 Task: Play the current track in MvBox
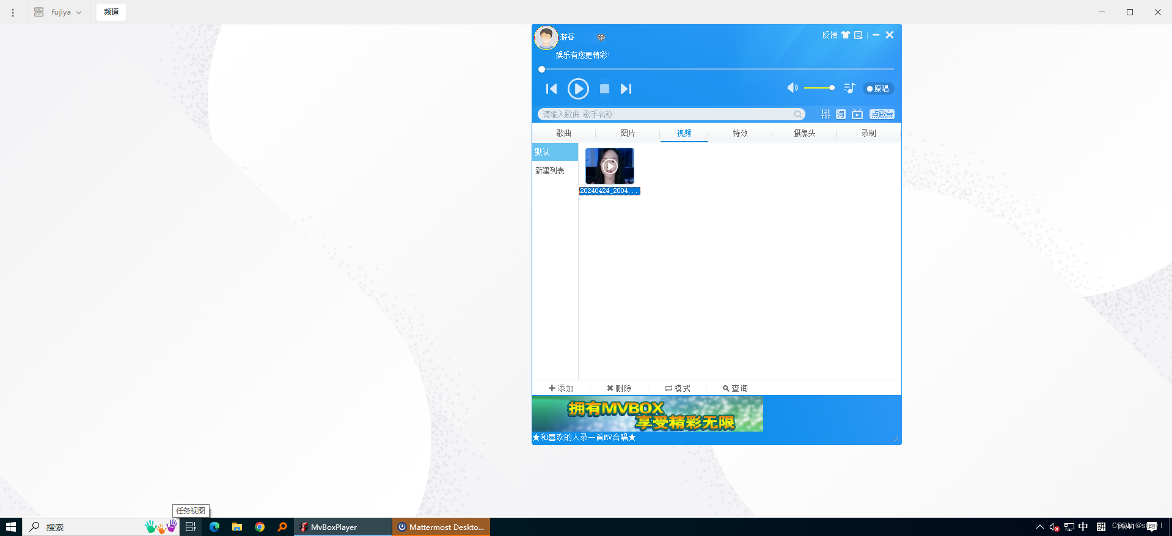click(578, 89)
